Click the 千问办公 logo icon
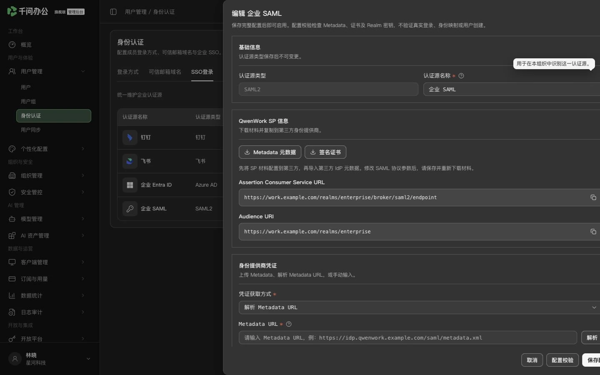Viewport: 600px width, 375px height. (x=12, y=11)
